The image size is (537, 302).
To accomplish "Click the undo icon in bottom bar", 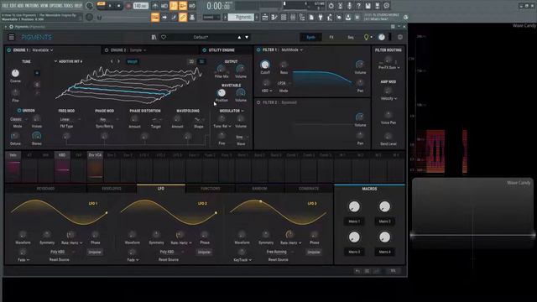I will tap(357, 271).
